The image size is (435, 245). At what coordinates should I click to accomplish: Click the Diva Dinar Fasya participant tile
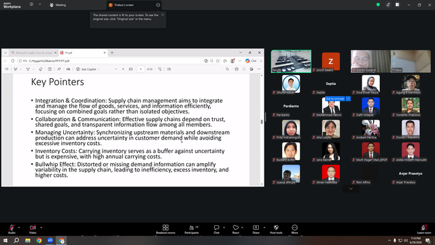370,84
